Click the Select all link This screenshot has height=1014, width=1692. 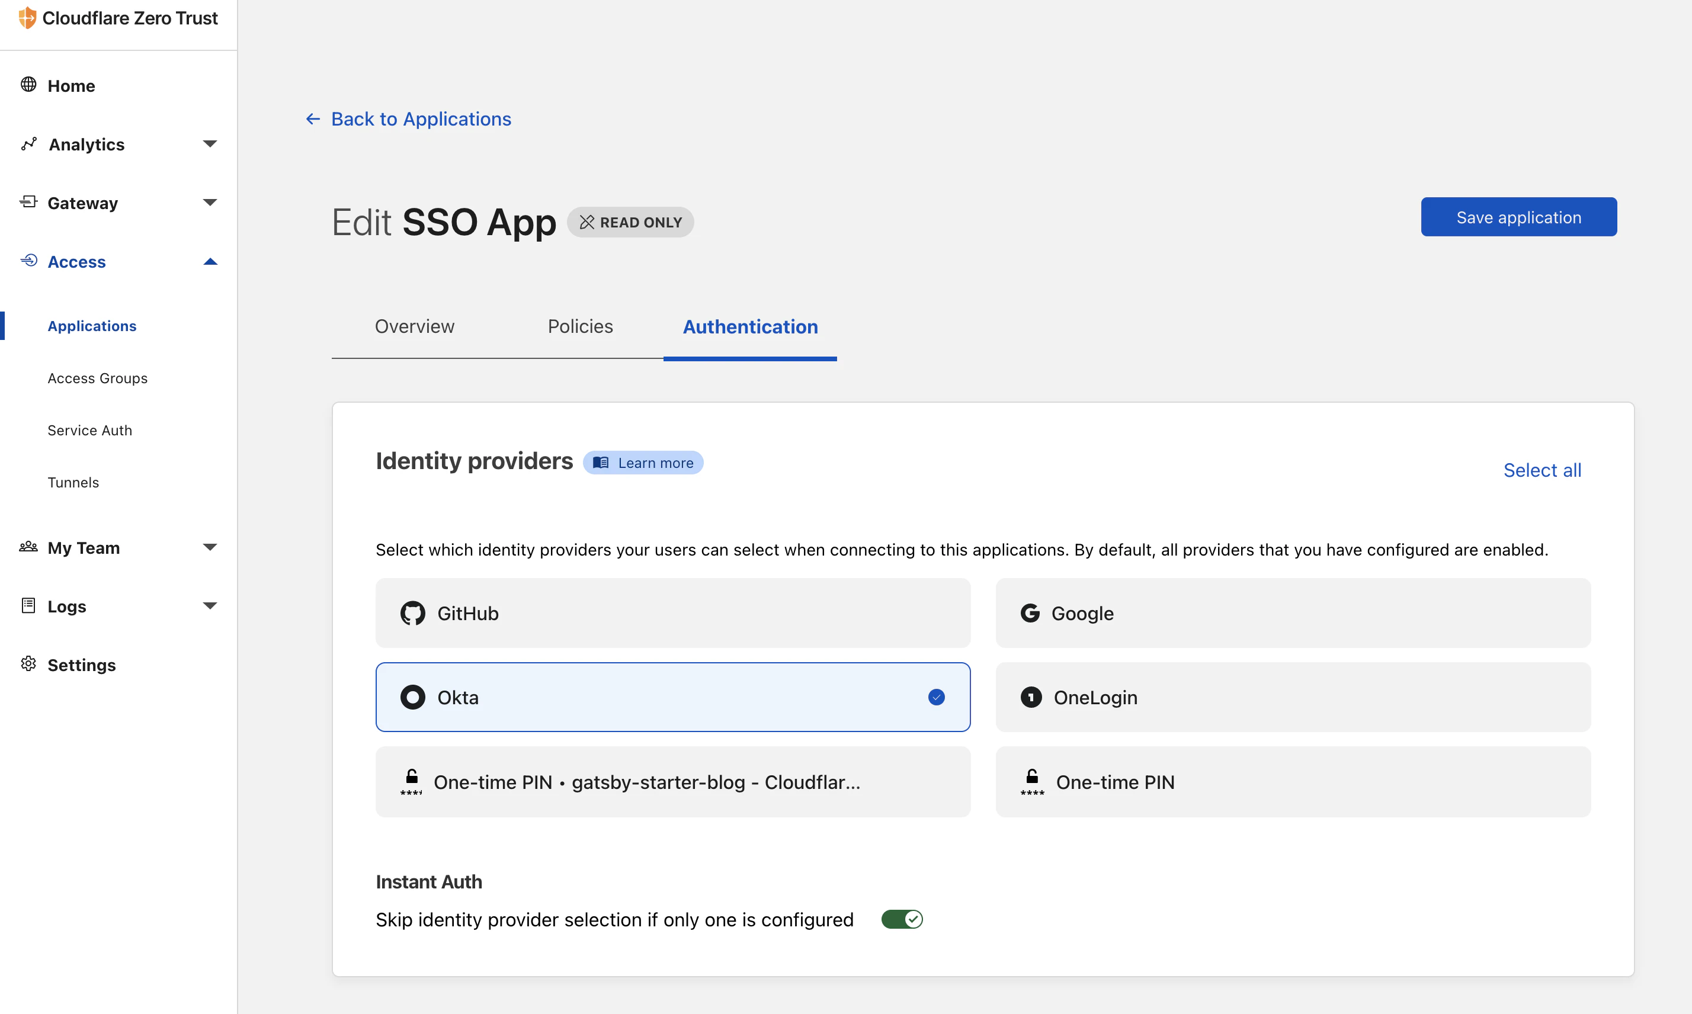(x=1542, y=470)
